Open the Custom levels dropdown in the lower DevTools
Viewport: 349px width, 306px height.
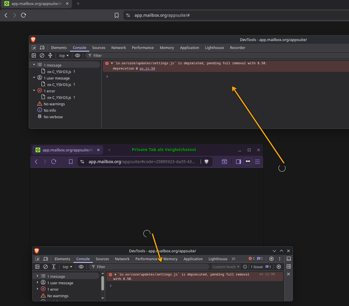click(x=226, y=267)
